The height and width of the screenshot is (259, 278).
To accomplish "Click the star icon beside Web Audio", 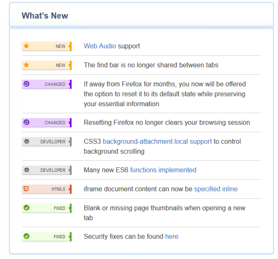I will click(x=26, y=46).
